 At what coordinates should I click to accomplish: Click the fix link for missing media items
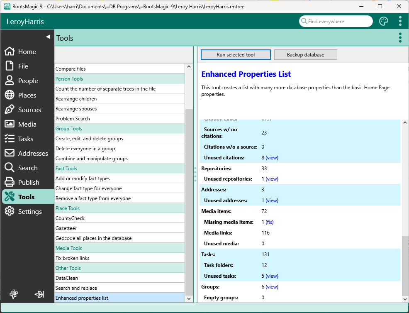coord(270,222)
